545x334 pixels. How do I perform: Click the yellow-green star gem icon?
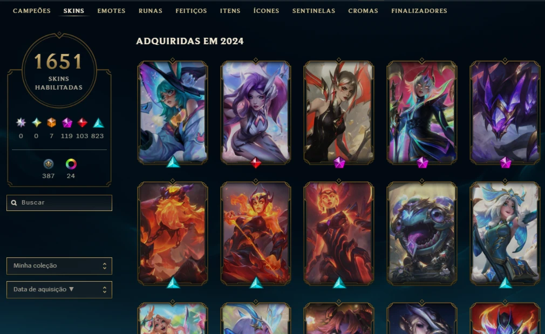(x=36, y=122)
